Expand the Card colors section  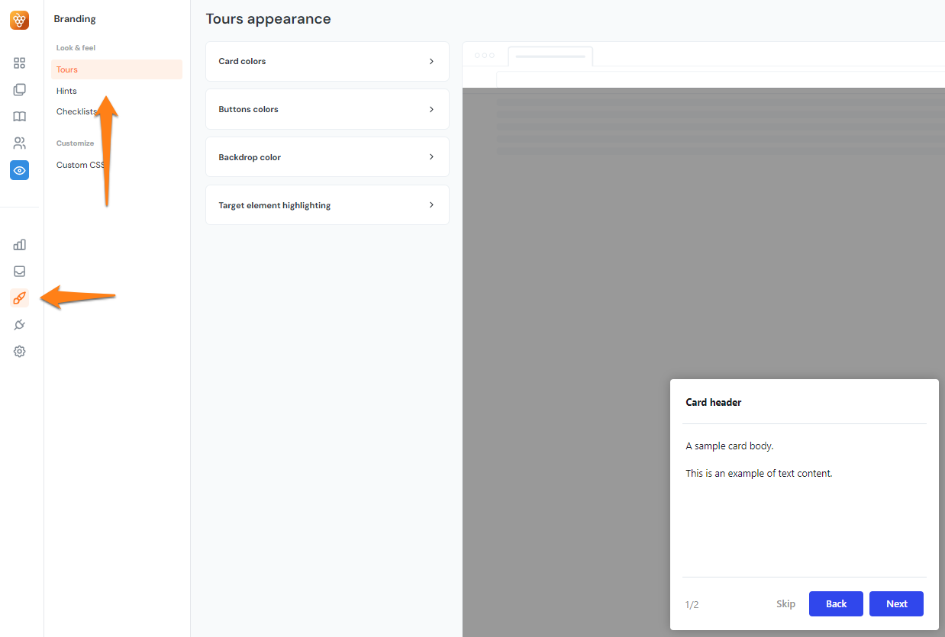click(x=327, y=61)
